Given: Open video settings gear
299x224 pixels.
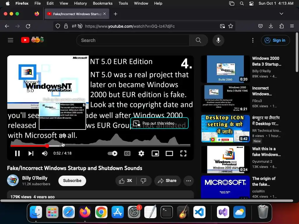Looking at the screenshot, I should pos(141,153).
